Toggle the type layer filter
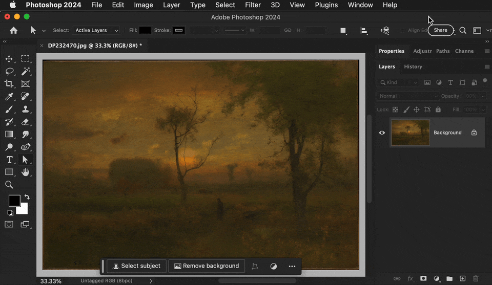This screenshot has width=492, height=285. 450,82
